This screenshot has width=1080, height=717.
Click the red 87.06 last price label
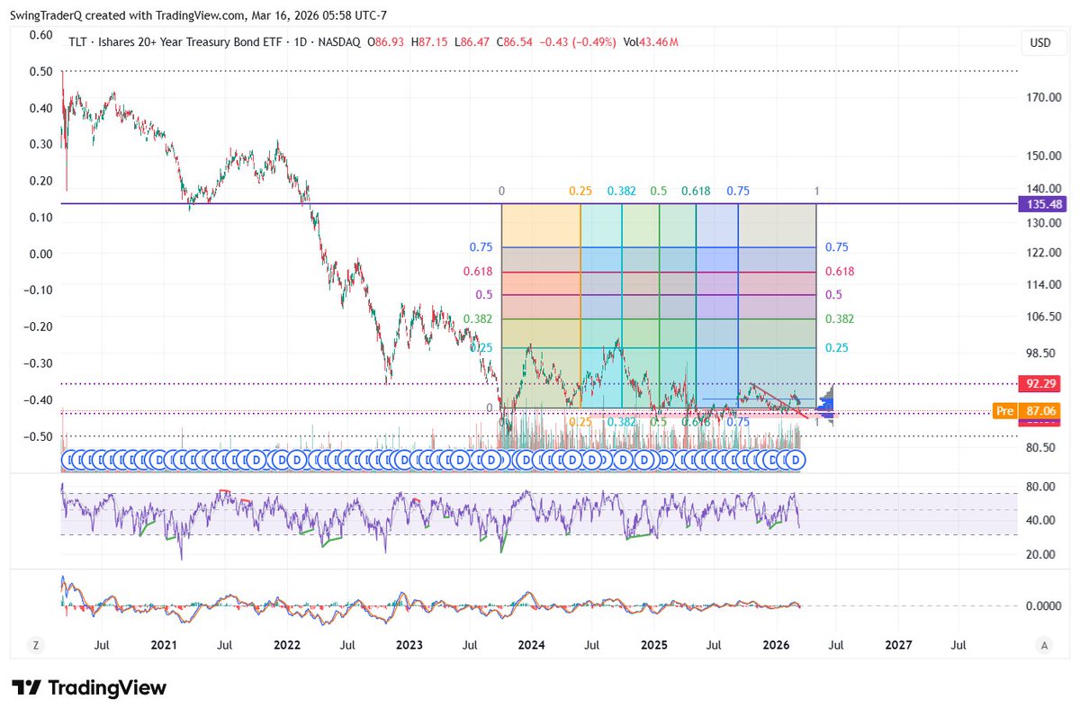pyautogui.click(x=1039, y=410)
